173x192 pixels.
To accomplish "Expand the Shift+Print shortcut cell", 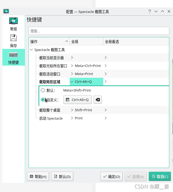I will (72, 110).
